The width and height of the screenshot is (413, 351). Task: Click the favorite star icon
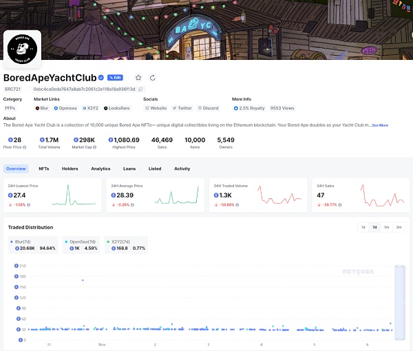click(x=138, y=78)
